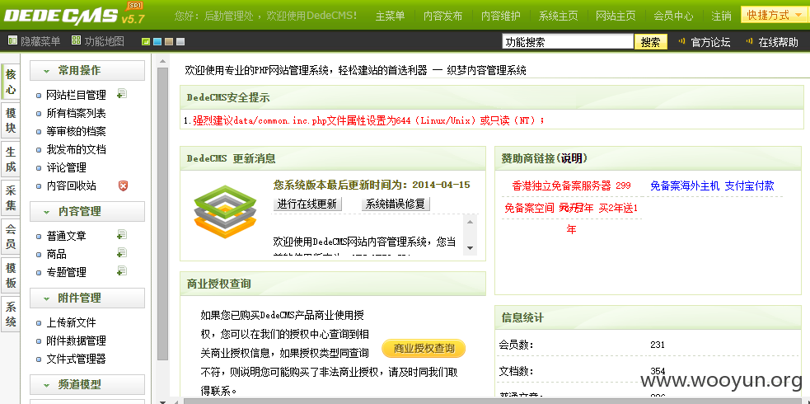Image resolution: width=810 pixels, height=404 pixels.
Task: Switch to the 系统 side tab
Action: 11,315
